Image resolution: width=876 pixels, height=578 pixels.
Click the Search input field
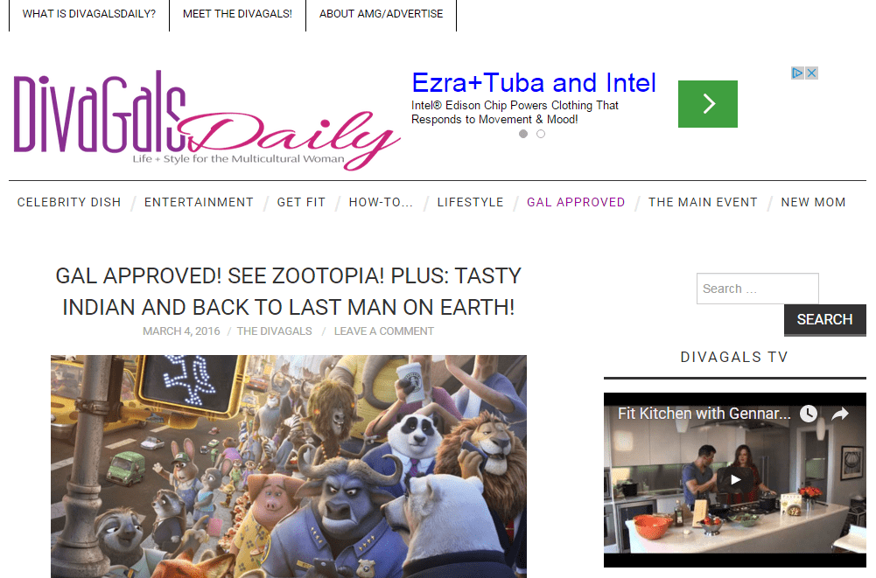tap(758, 289)
